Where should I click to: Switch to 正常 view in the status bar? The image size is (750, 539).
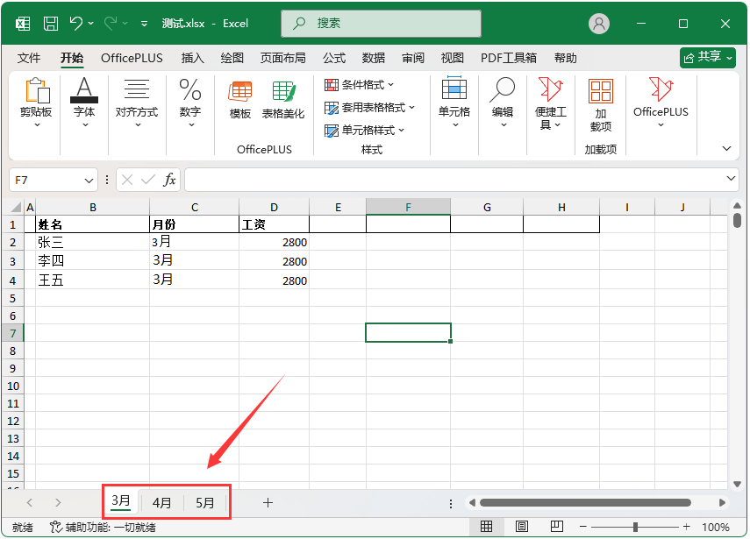tap(487, 527)
